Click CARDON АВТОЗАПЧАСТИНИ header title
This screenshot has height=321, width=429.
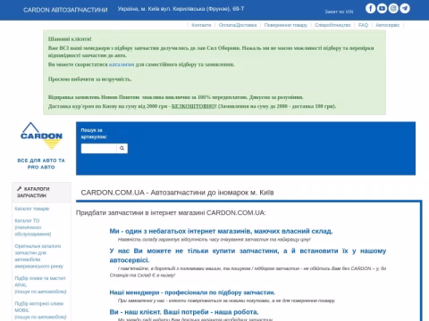[65, 10]
